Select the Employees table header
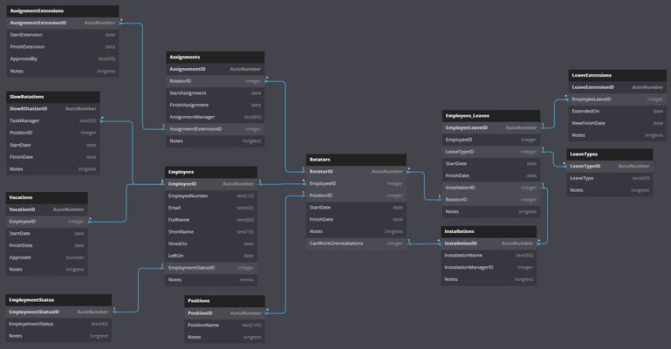Screen dimensions: 671x349 [211, 172]
